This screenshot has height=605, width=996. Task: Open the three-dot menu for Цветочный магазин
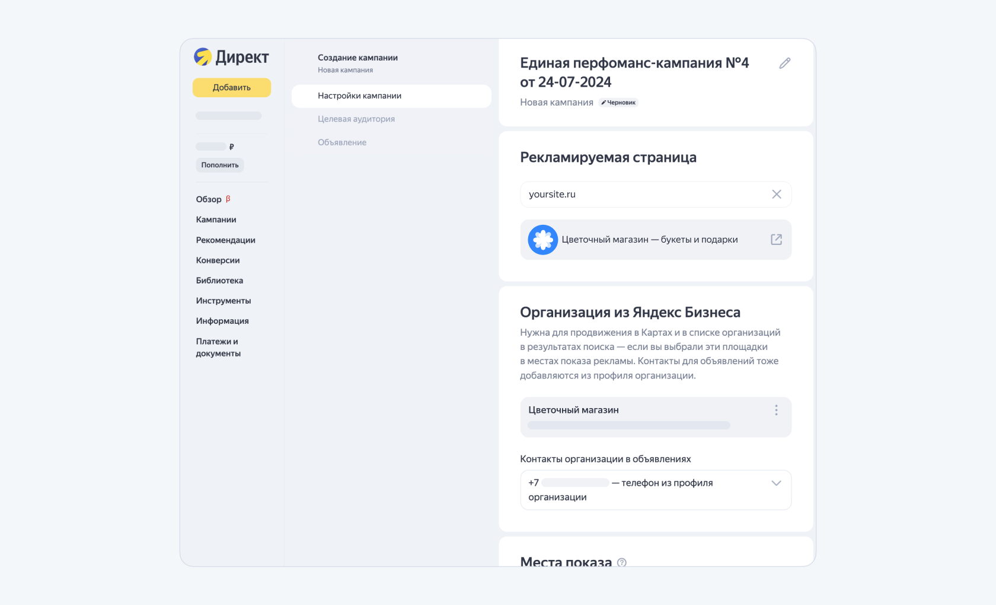776,410
